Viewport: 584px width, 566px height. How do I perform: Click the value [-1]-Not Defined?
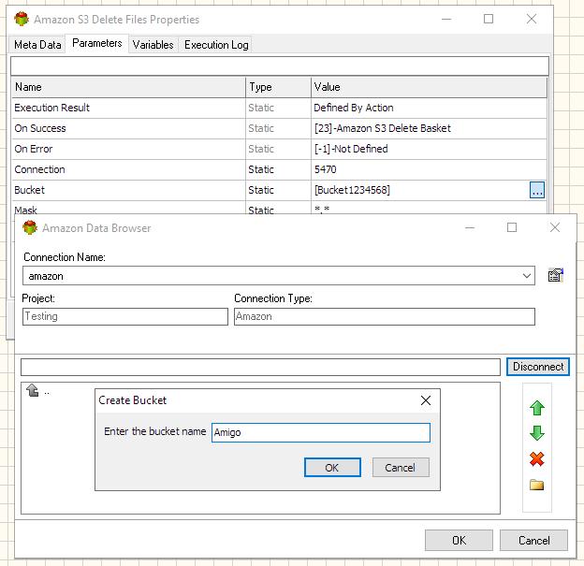click(351, 149)
